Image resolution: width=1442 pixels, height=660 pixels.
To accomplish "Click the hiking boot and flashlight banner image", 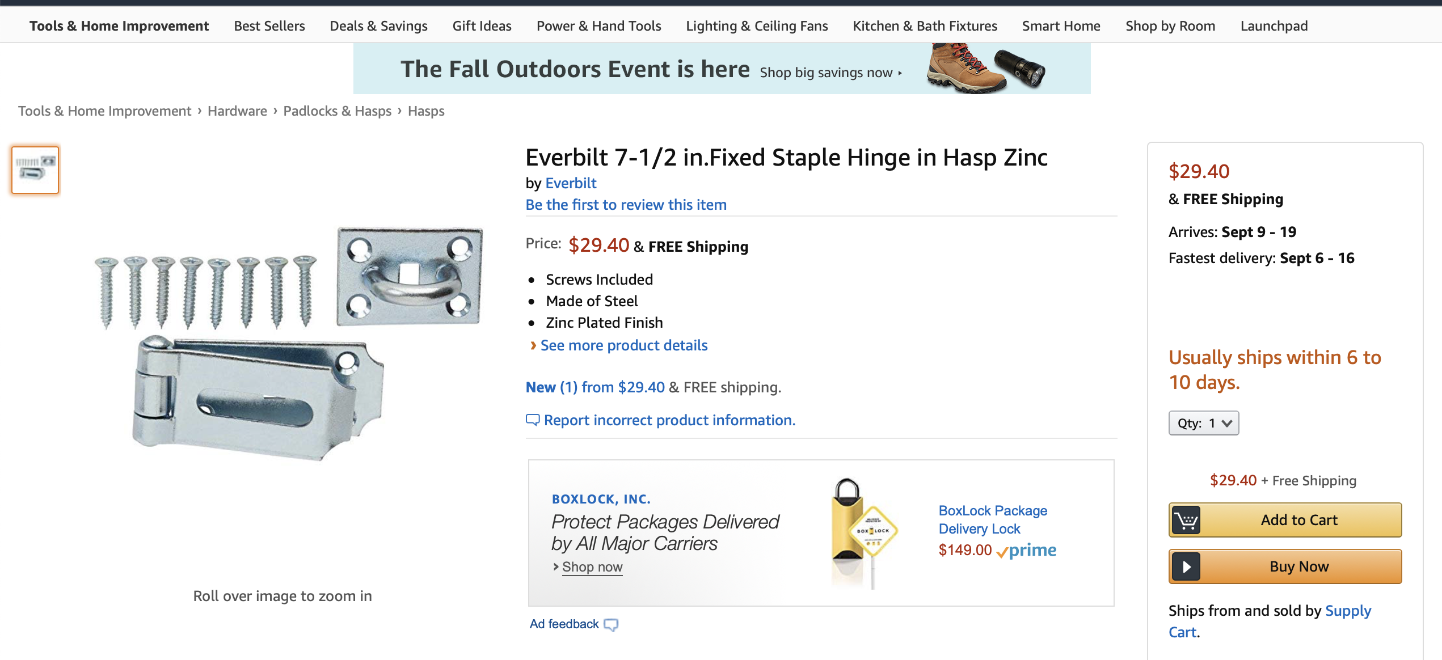I will point(986,69).
